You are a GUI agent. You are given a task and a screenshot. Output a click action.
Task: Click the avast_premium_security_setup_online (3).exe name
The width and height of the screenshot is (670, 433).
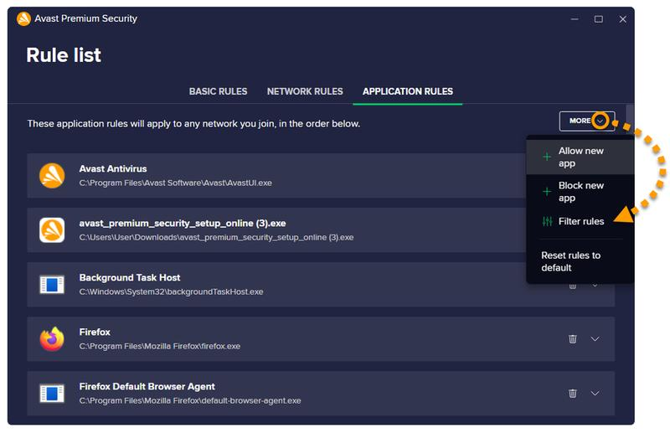coord(183,223)
